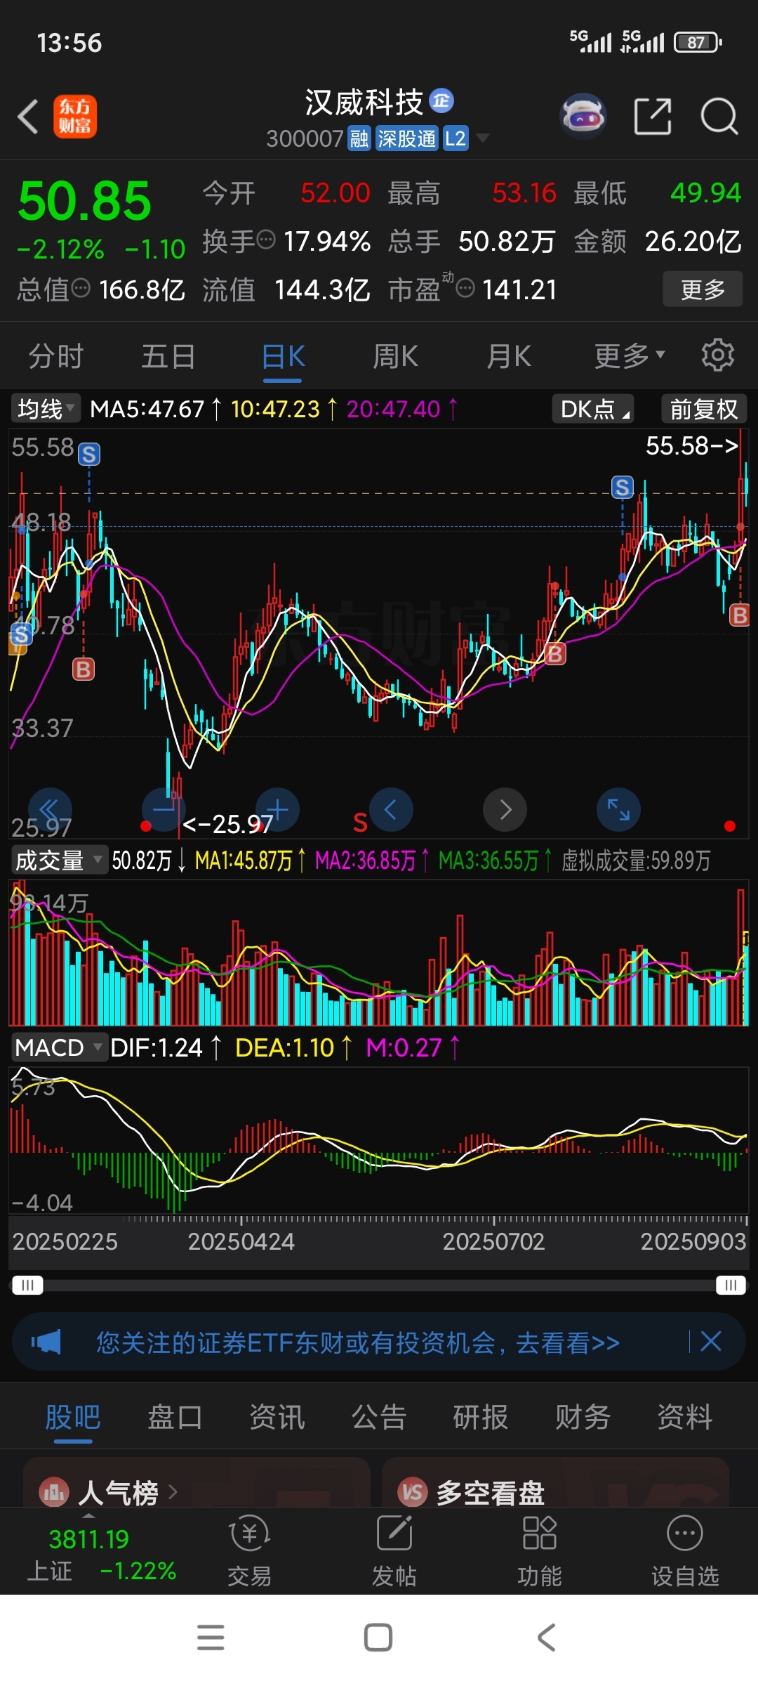Expand chart to fullscreen icon
The width and height of the screenshot is (758, 1686).
coord(618,809)
